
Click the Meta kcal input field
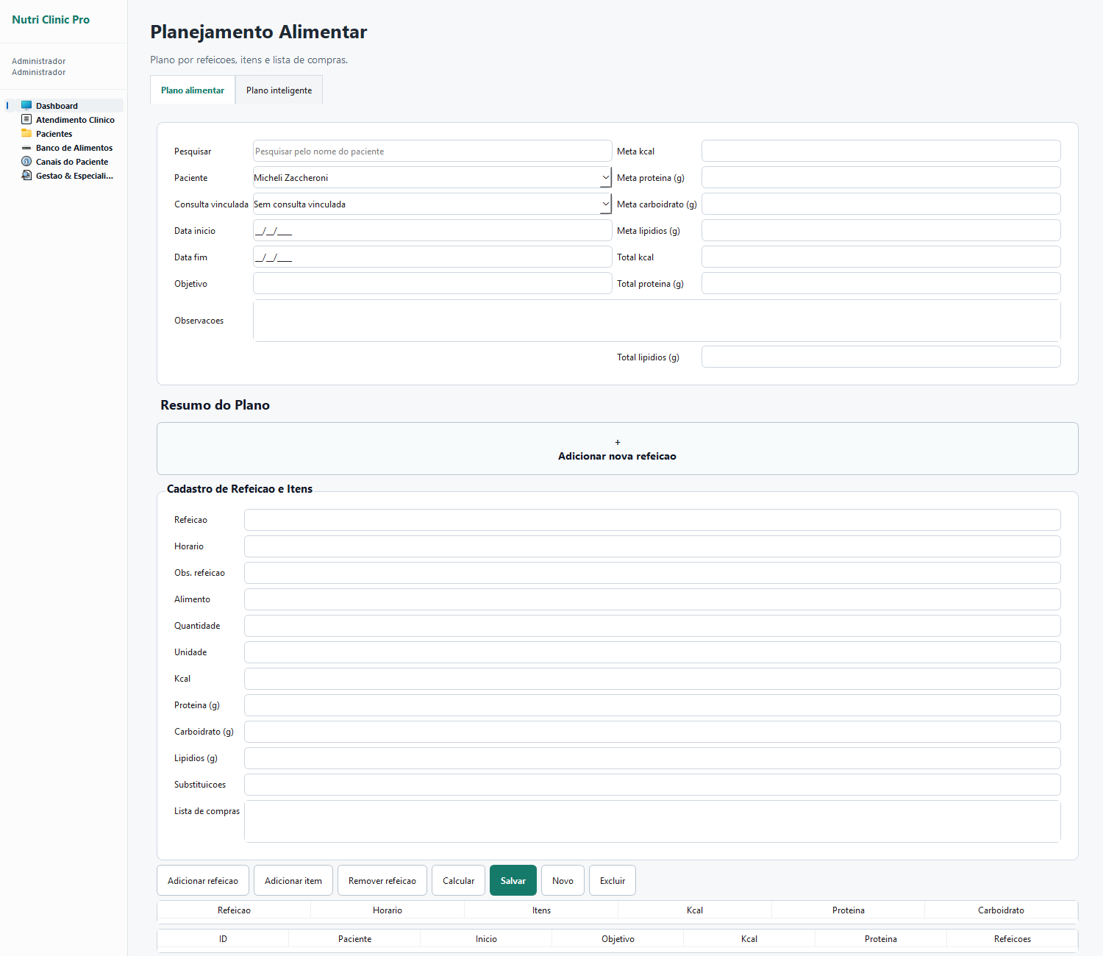click(x=881, y=151)
